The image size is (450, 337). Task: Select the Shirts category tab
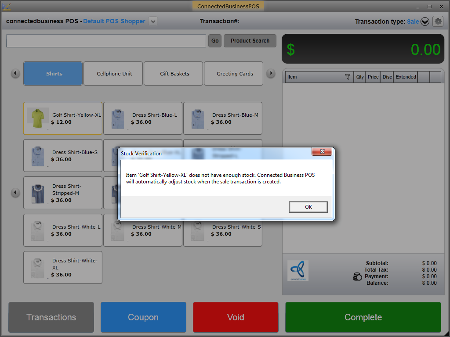coord(53,74)
